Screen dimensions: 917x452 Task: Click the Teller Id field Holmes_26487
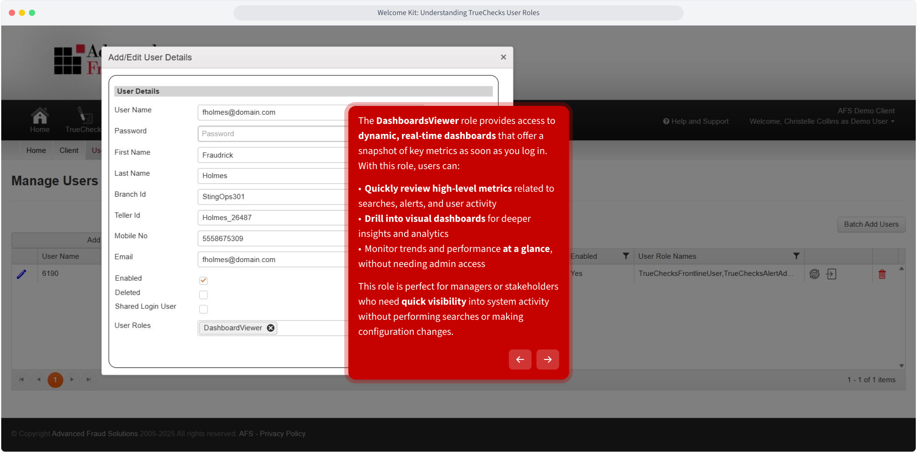273,218
